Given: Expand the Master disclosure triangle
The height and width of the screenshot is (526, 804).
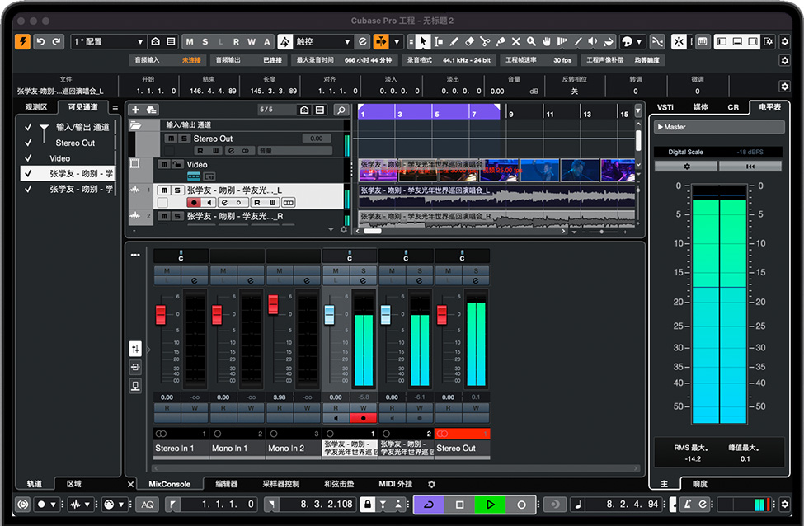Looking at the screenshot, I should (x=661, y=127).
